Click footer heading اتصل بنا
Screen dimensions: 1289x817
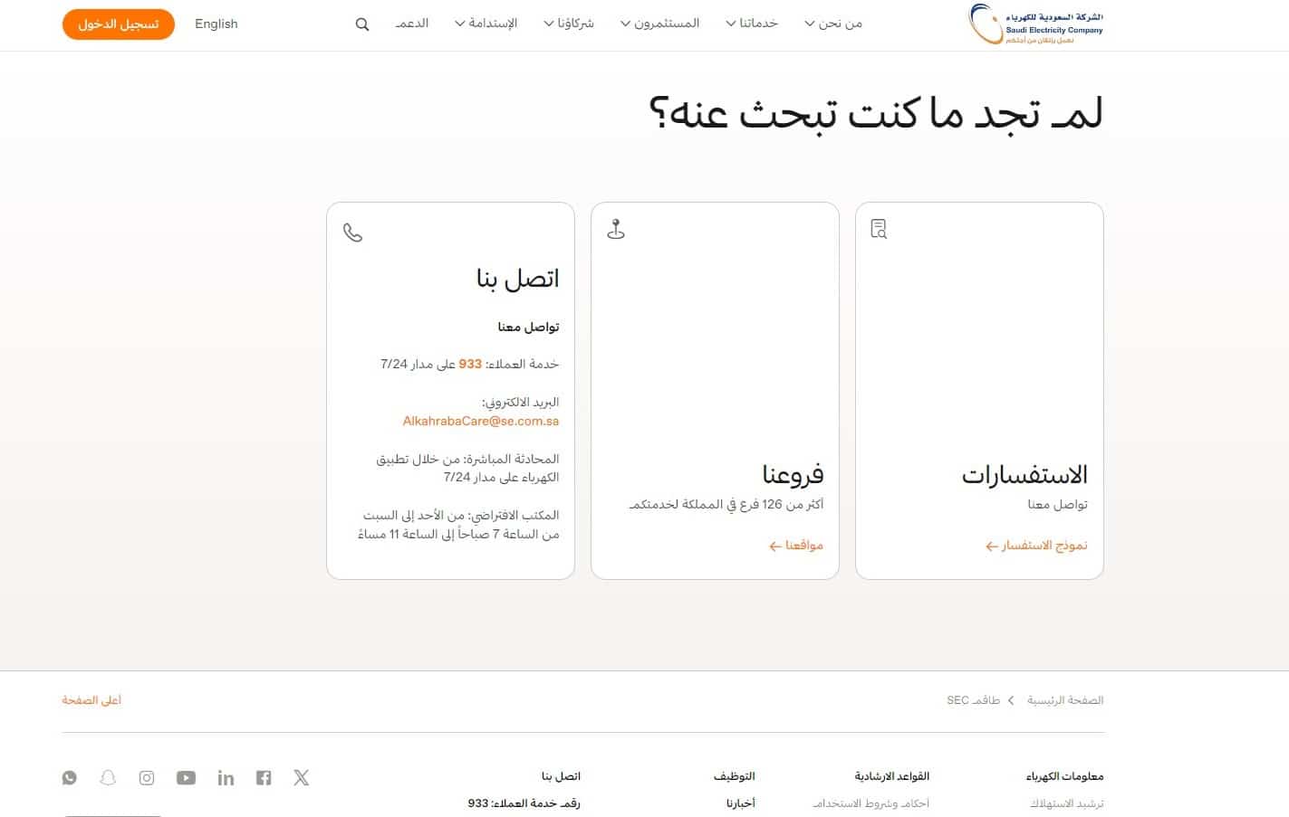[x=561, y=776]
